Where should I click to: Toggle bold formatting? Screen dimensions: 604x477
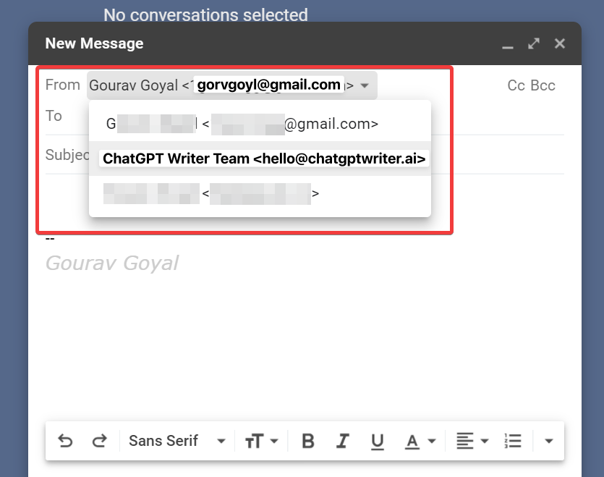pos(307,441)
